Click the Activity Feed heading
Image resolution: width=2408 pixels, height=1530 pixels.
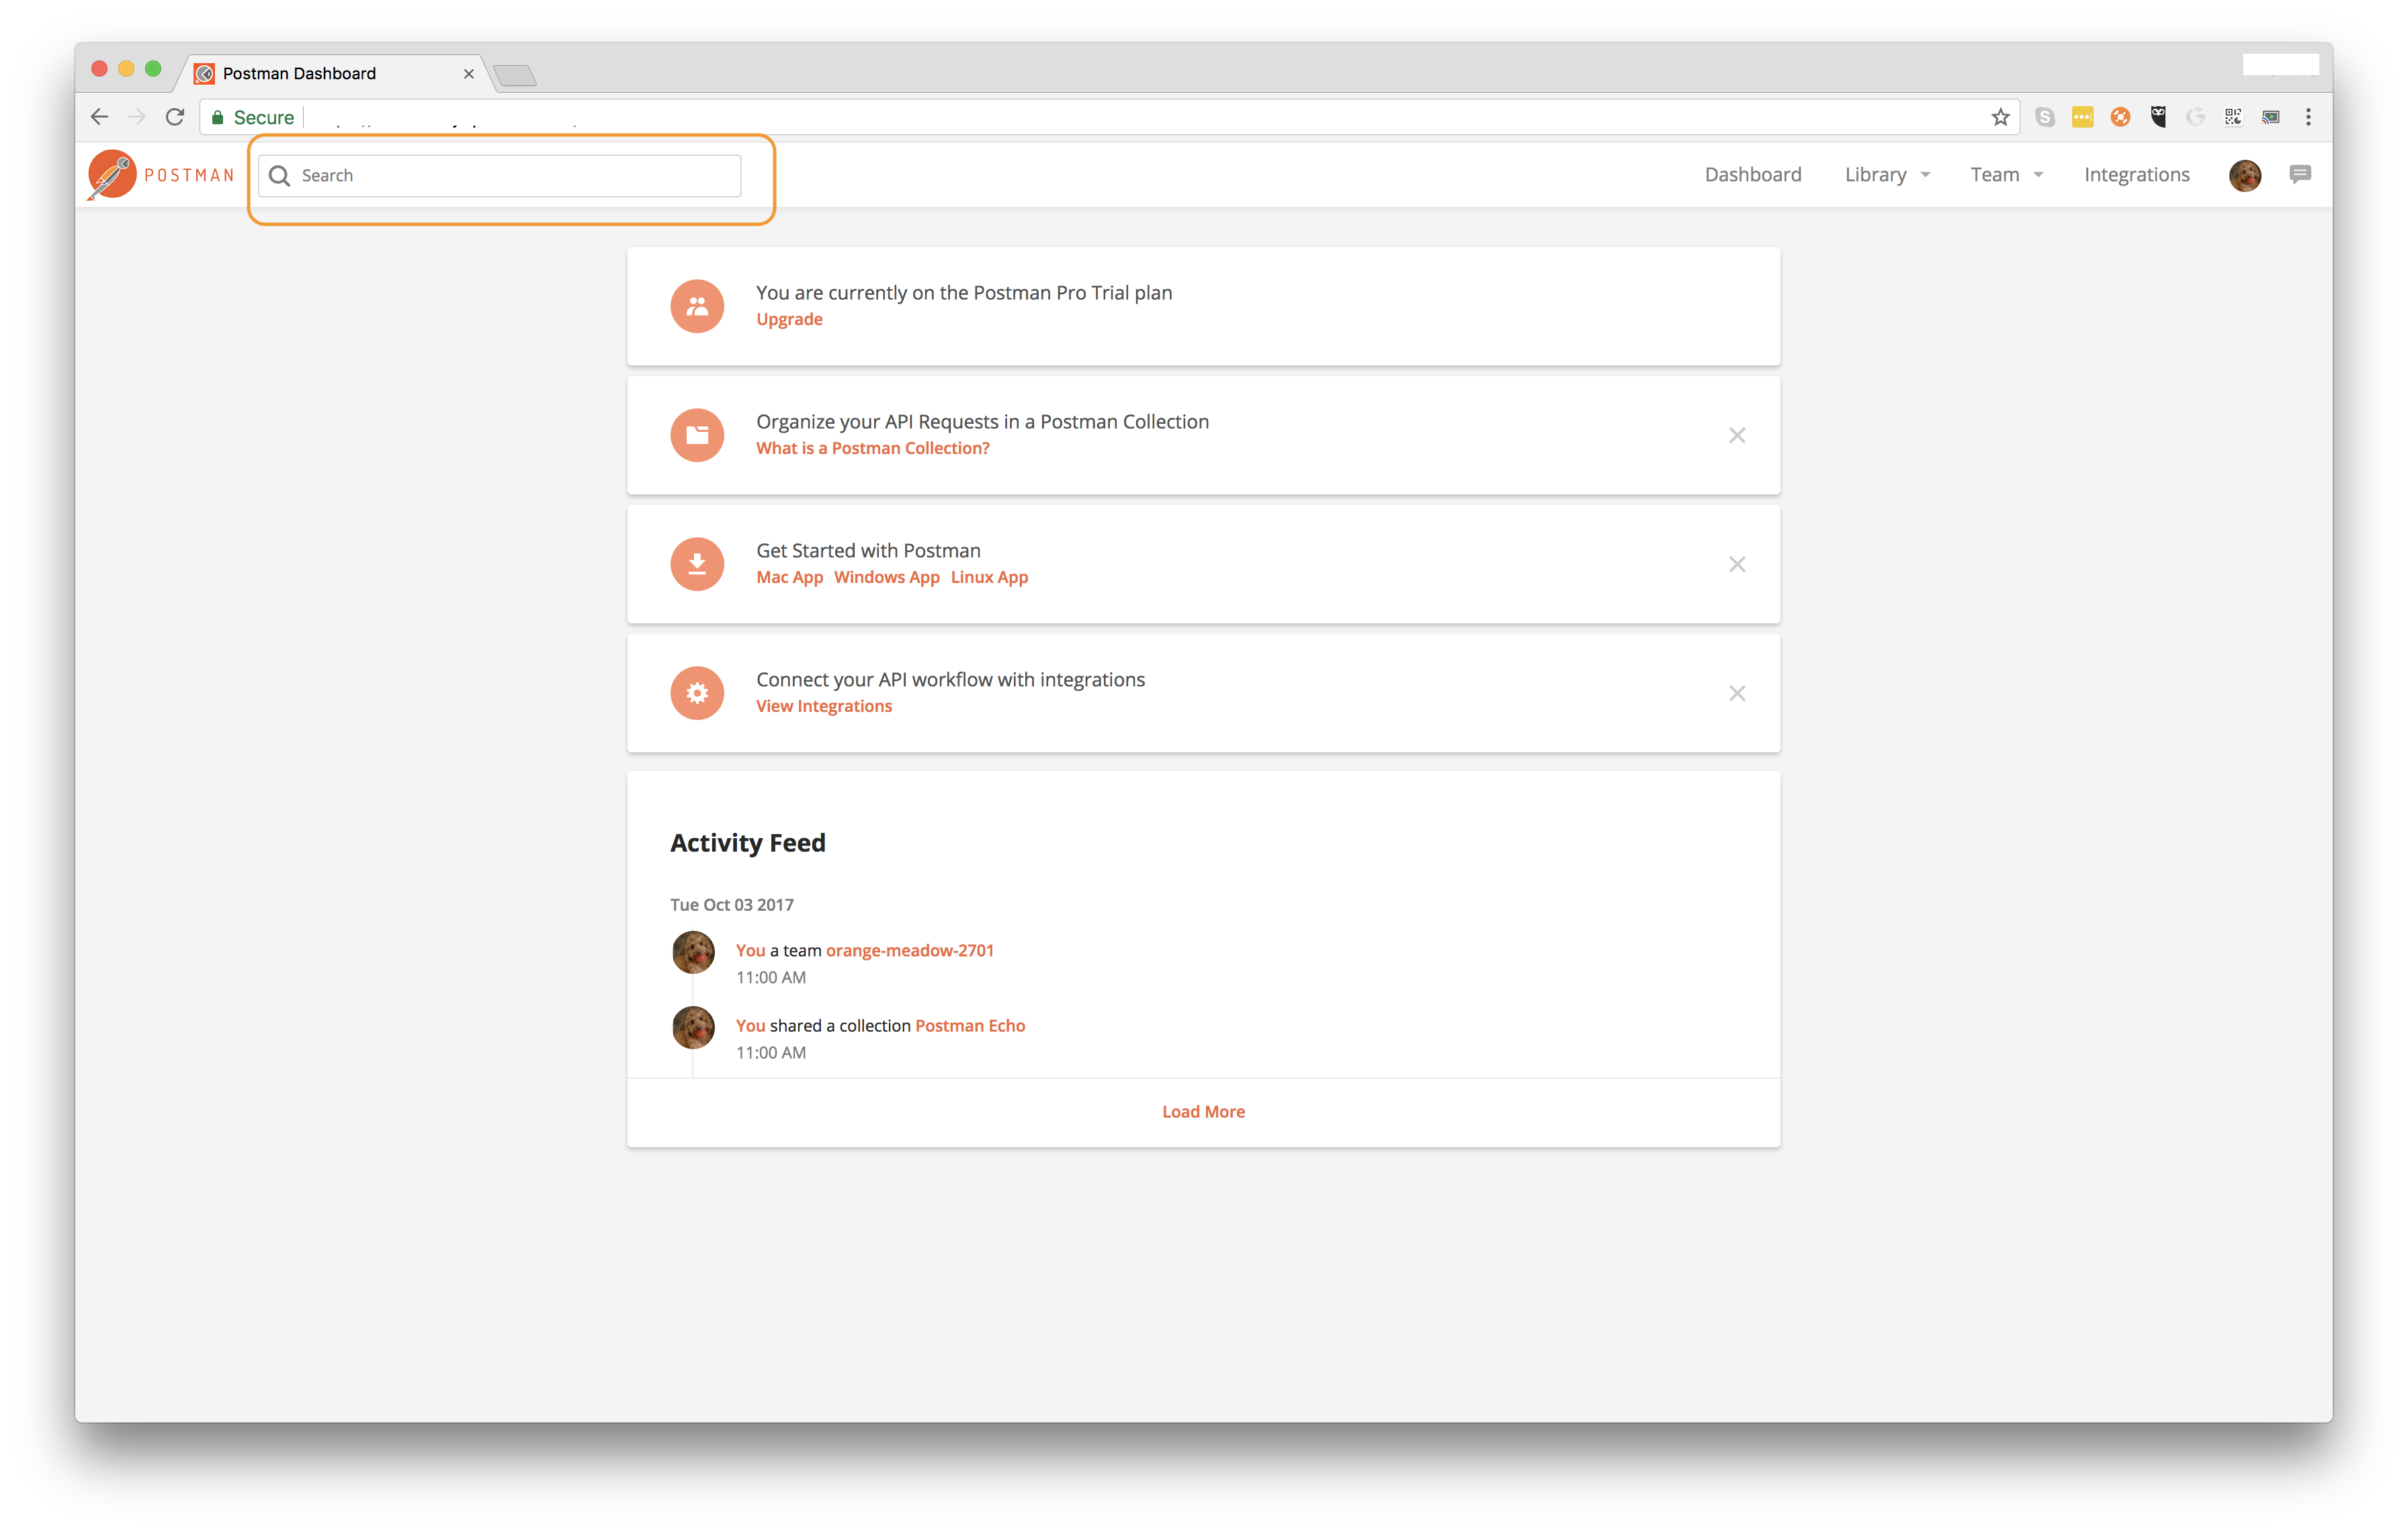coord(747,842)
